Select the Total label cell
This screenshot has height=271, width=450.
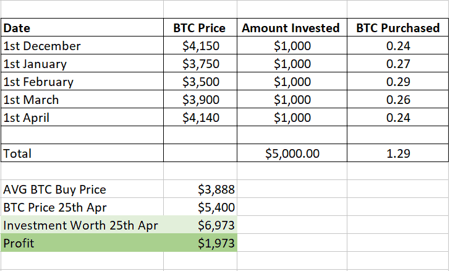[x=82, y=153]
